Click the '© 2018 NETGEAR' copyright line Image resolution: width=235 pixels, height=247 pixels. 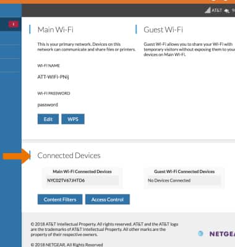coord(67,245)
